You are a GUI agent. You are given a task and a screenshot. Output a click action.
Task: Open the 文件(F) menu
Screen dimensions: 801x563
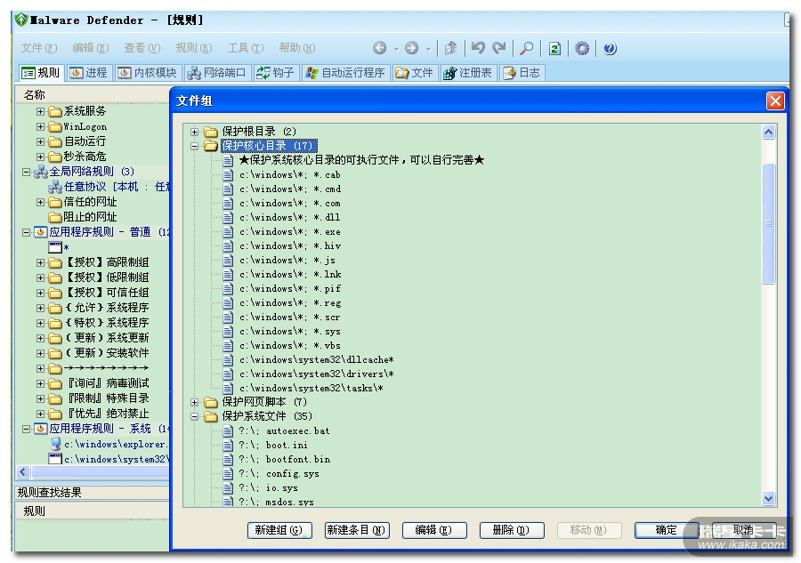coord(39,48)
